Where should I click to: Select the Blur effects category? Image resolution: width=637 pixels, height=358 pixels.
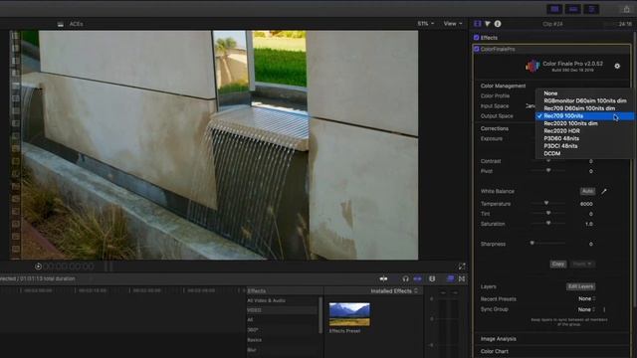tap(252, 350)
